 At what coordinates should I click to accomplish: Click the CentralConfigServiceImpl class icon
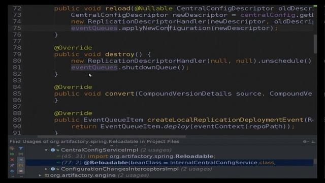(53, 150)
